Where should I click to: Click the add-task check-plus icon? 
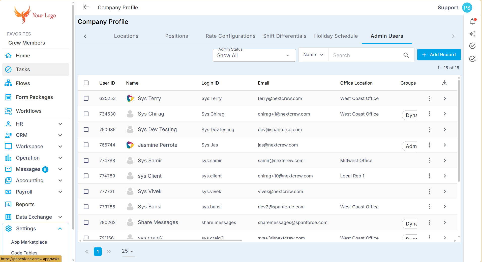pyautogui.click(x=472, y=59)
